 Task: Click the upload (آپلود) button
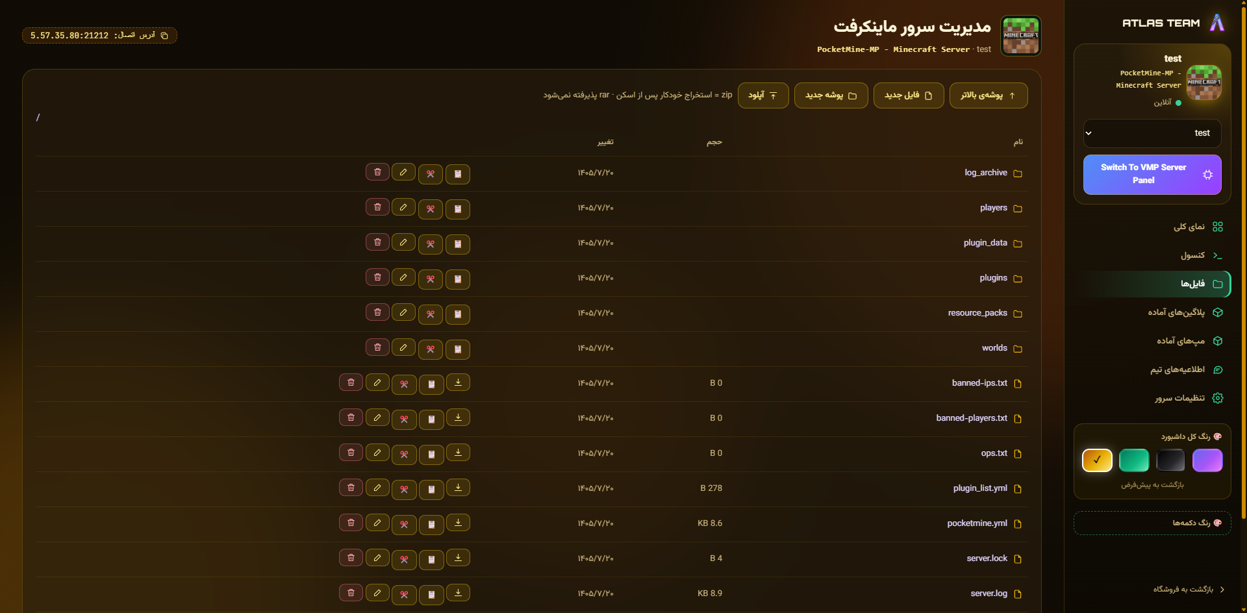763,95
